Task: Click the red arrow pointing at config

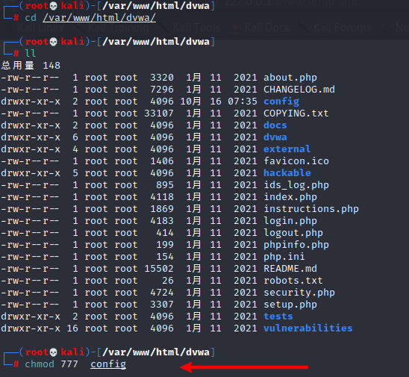Action: click(244, 367)
